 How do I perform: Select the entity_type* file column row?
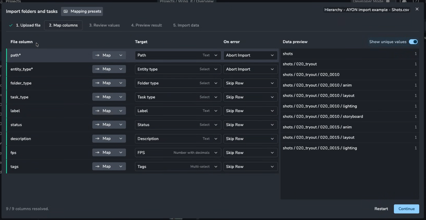[x=142, y=69]
